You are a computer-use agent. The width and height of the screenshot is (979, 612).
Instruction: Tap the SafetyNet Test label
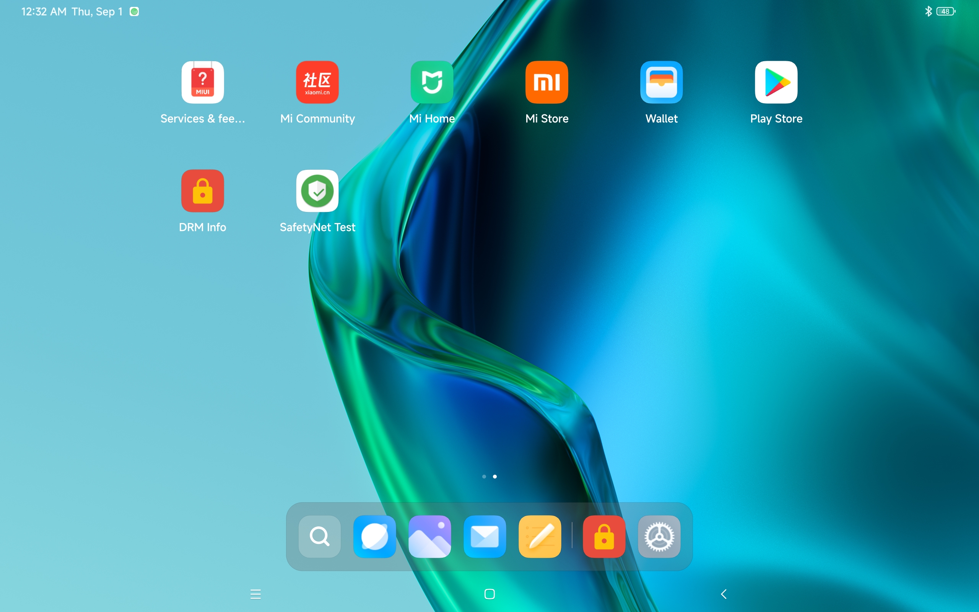coord(317,227)
